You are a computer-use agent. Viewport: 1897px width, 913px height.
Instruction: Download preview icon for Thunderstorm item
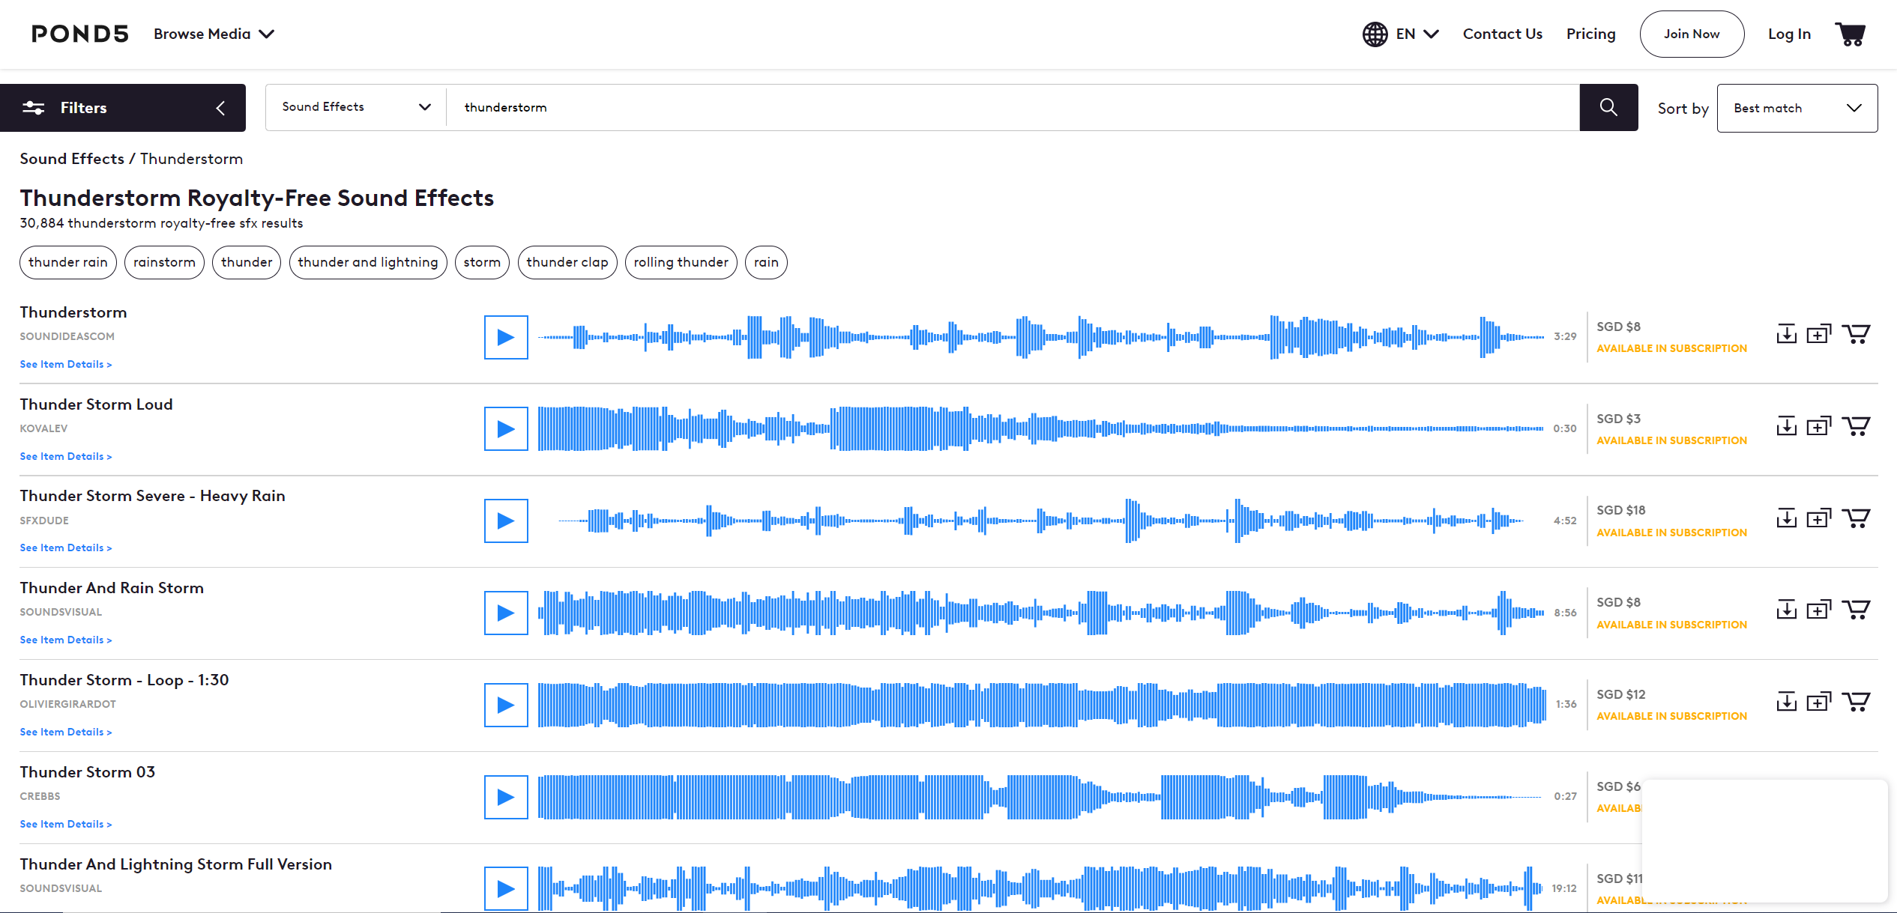pos(1787,334)
